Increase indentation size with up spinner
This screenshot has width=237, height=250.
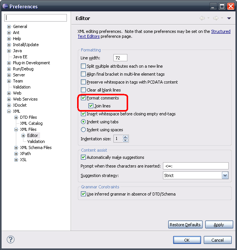[x=125, y=137]
